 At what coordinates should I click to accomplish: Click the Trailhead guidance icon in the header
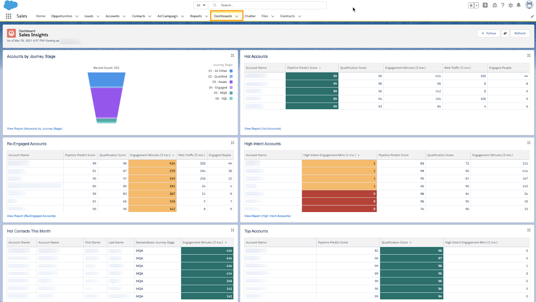[494, 5]
